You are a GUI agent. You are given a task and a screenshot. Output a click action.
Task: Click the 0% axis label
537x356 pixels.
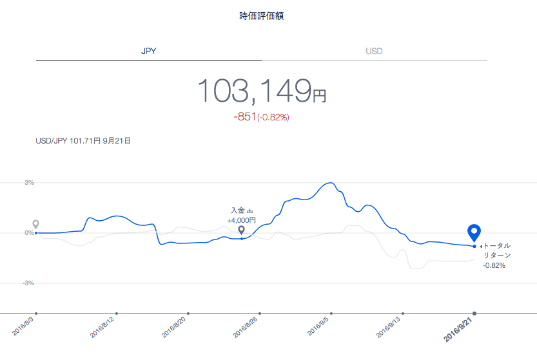pos(29,233)
